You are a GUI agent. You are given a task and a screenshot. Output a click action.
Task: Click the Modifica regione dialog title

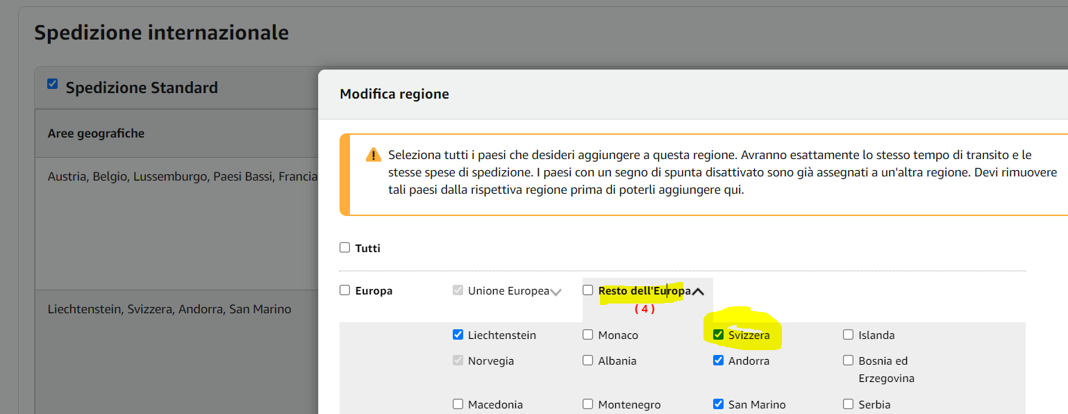click(x=394, y=94)
